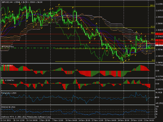The width and height of the screenshot is (163, 122).
Task: Click RSI scale value 30
Action: pyautogui.click(x=156, y=114)
